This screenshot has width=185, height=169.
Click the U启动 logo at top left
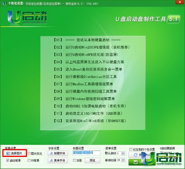coord(27,17)
